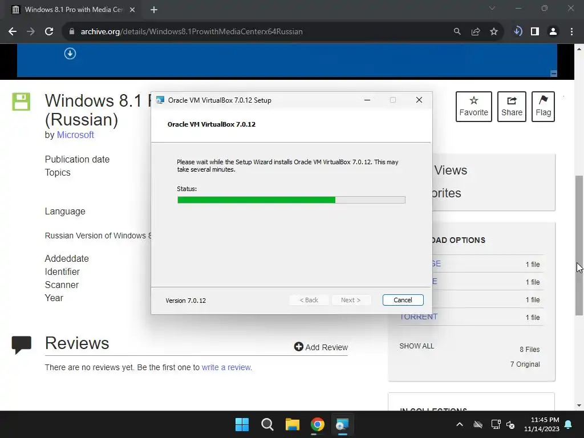
Task: Open the Microsoft author link
Action: tap(75, 135)
